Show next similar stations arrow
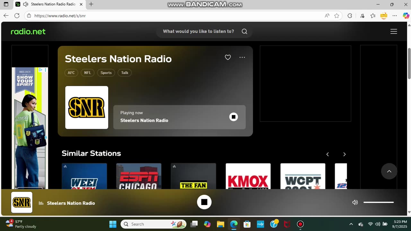This screenshot has width=411, height=231. pyautogui.click(x=344, y=154)
